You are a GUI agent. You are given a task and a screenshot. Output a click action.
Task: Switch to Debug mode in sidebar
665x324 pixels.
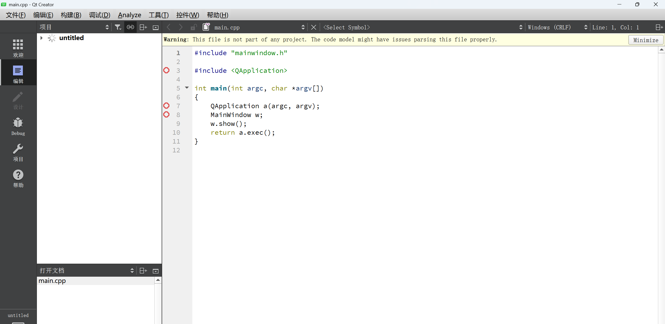(x=18, y=126)
